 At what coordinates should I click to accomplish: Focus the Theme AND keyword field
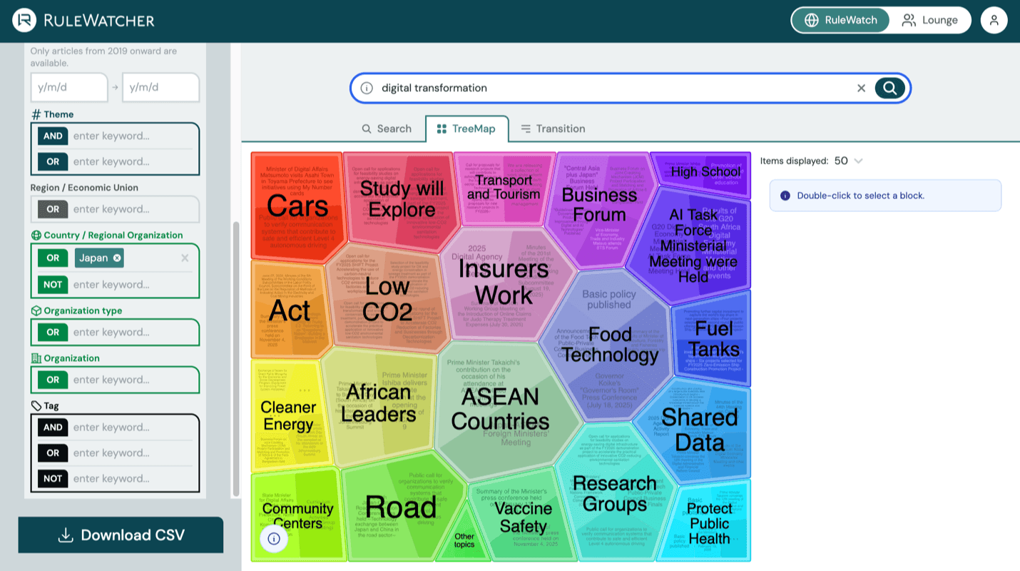pos(132,136)
